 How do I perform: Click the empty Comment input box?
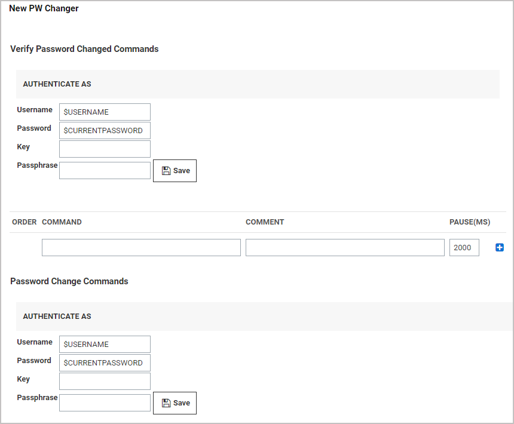click(345, 247)
